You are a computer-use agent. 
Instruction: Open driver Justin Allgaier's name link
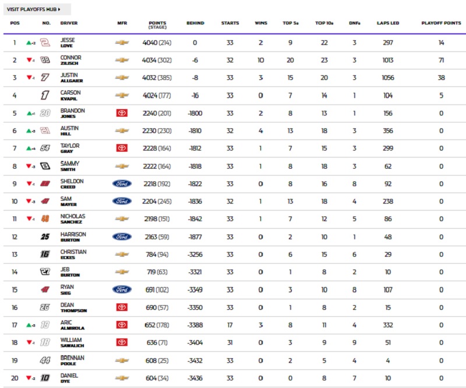click(72, 78)
